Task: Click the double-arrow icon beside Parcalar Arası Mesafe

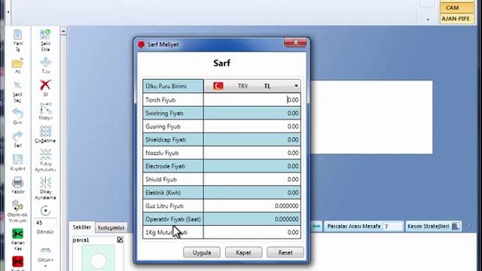Action: point(316,227)
